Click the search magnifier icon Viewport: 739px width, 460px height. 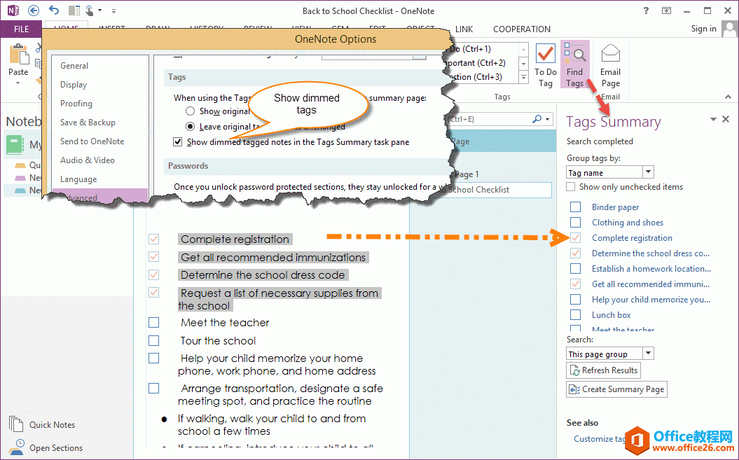(x=537, y=119)
